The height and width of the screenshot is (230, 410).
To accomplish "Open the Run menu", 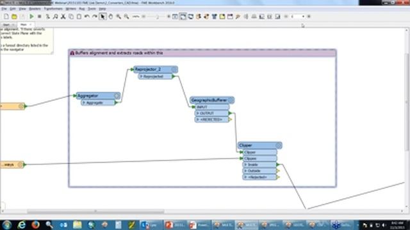I will (x=82, y=9).
